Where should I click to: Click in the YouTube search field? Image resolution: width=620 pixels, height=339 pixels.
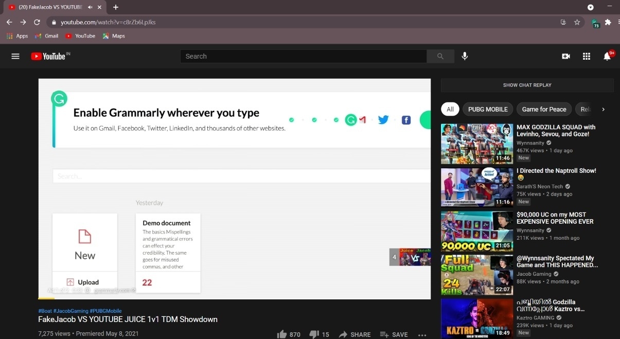click(x=304, y=56)
